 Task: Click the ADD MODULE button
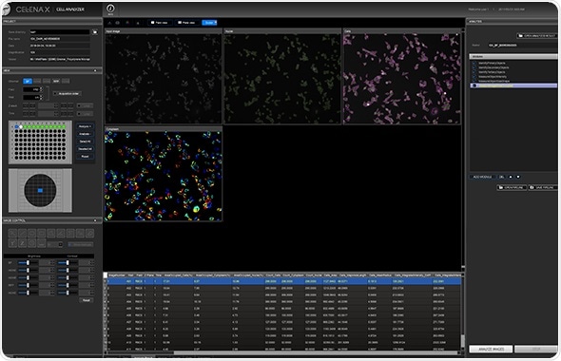[x=482, y=177]
